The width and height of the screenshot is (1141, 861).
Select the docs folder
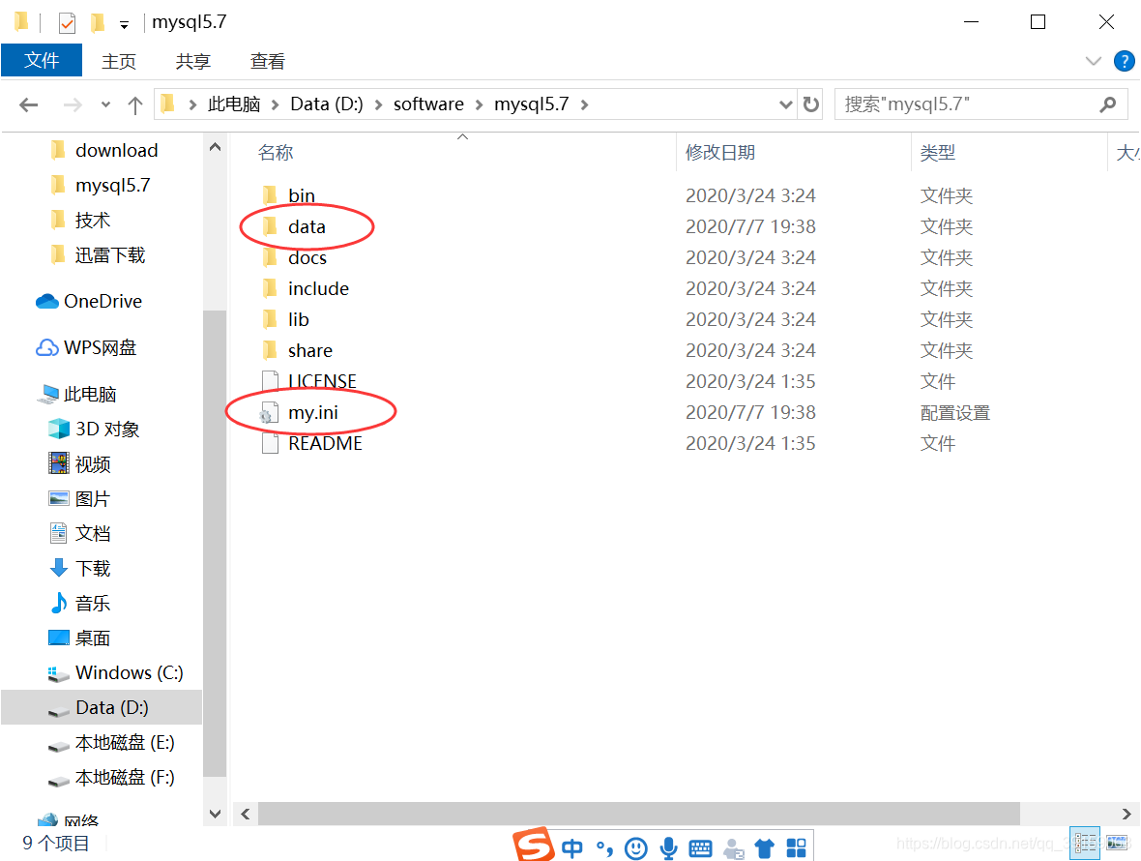tap(307, 257)
